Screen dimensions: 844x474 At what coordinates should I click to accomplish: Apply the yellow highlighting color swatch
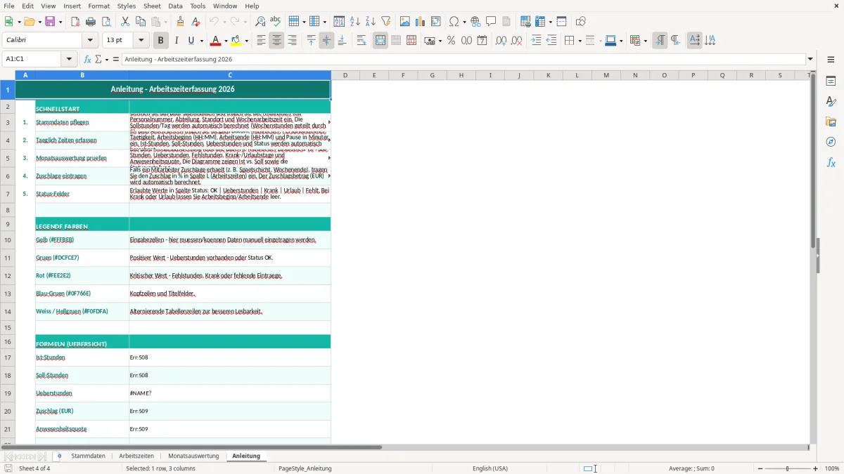[238, 41]
